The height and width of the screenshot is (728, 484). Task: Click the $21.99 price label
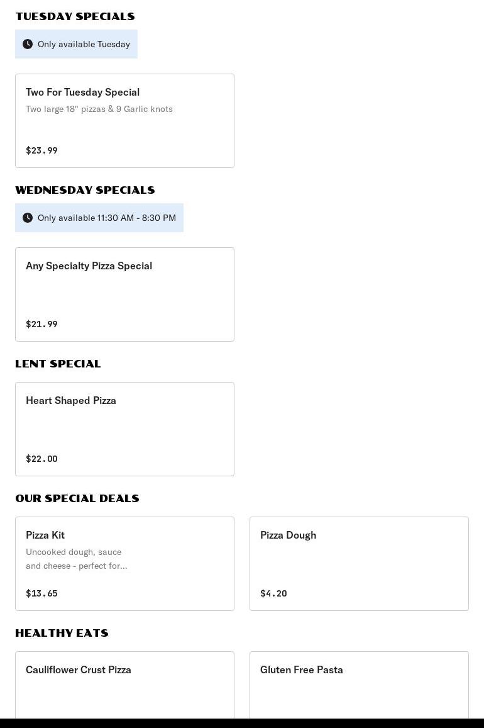click(41, 324)
